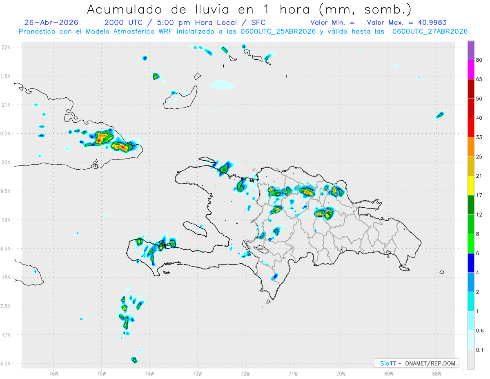Image resolution: width=490 pixels, height=379 pixels.
Task: Click the dark blue 4-6 legend band
Action: pyautogui.click(x=471, y=263)
